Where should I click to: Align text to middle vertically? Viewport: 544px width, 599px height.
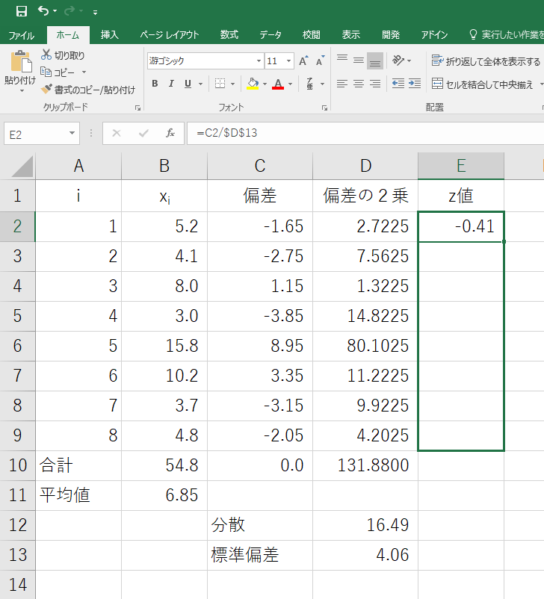[359, 60]
